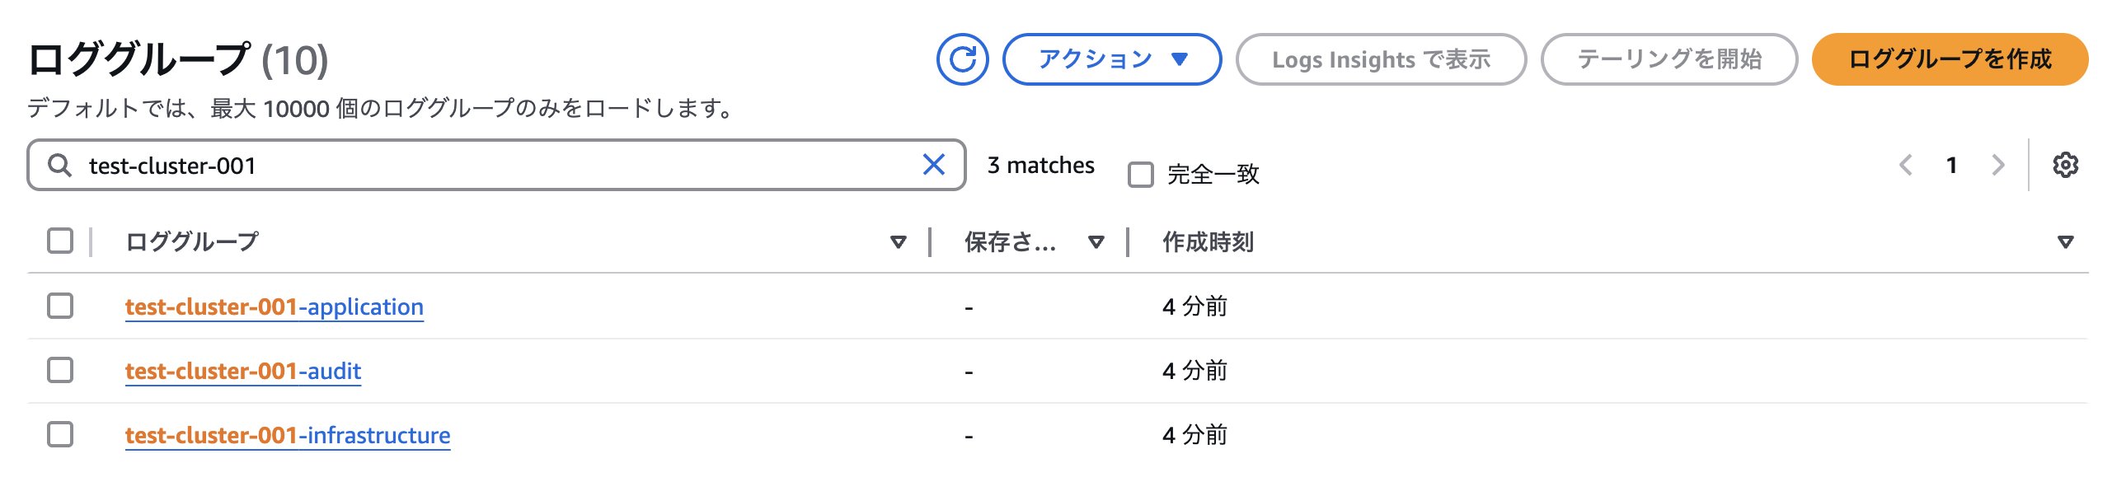
Task: Check test-cluster-001-application row checkbox
Action: (60, 306)
